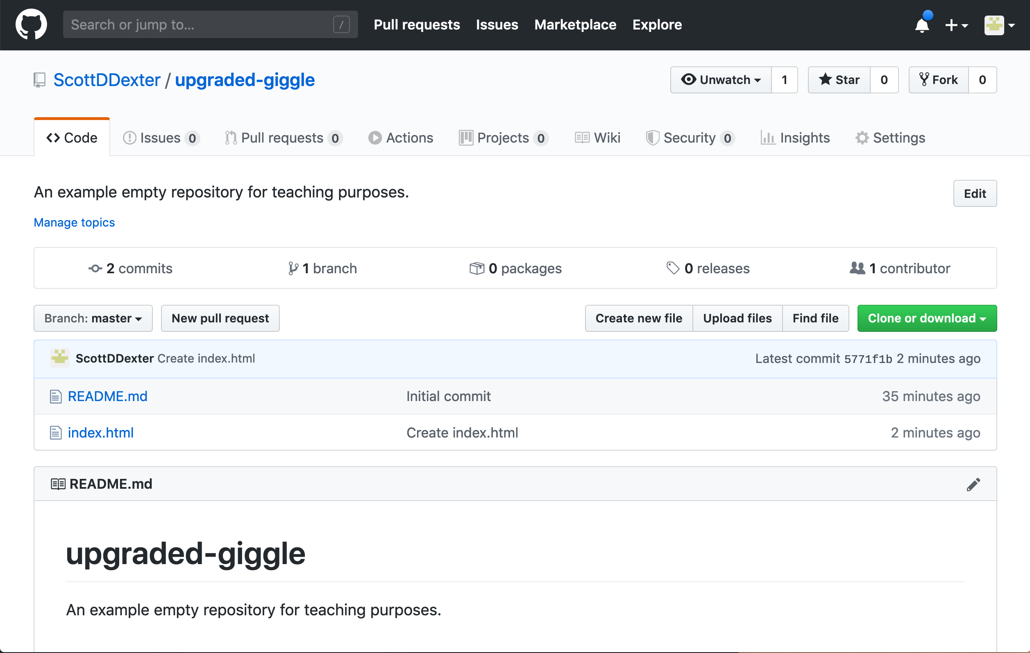The width and height of the screenshot is (1030, 653).
Task: Open ScottDDexter commit author link
Action: [x=115, y=358]
